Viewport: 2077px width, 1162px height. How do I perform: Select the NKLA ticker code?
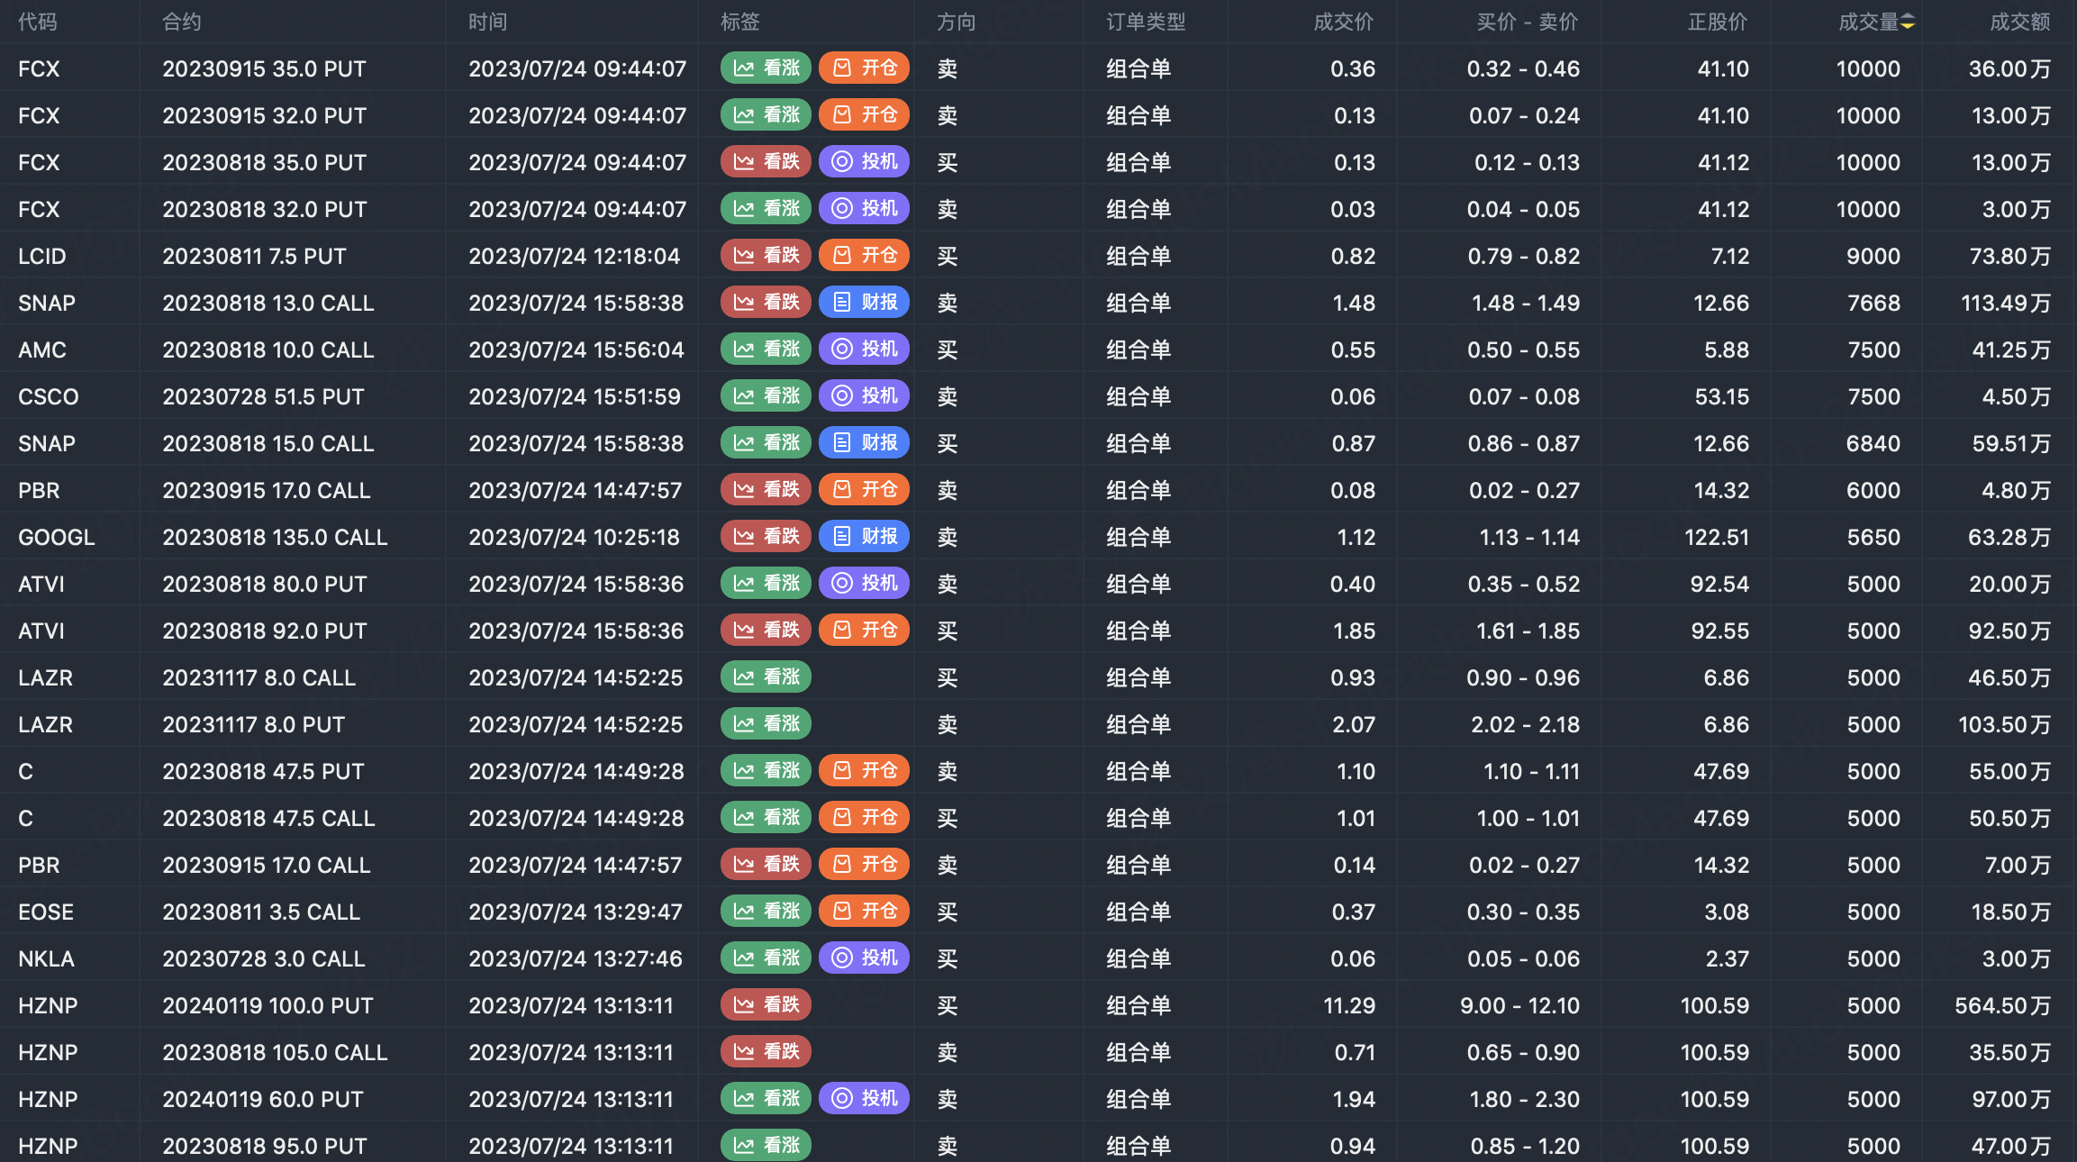coord(46,959)
